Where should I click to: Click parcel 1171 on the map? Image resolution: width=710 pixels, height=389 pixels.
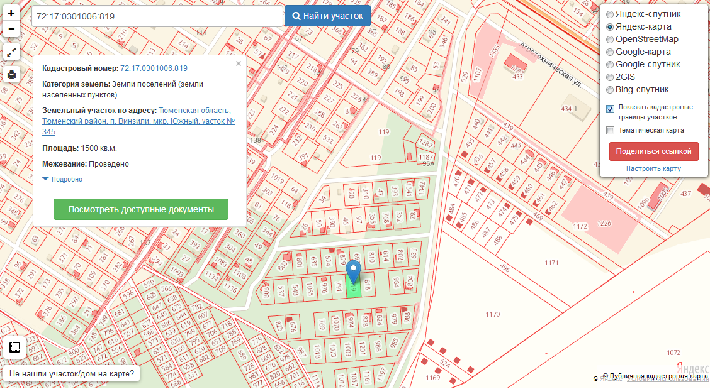tap(551, 263)
